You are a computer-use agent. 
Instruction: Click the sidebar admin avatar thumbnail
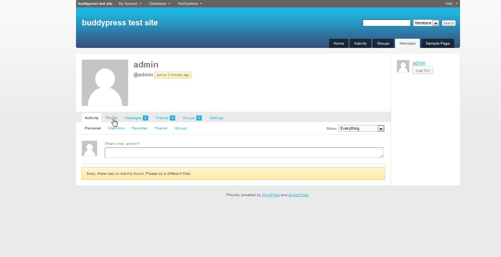point(403,66)
